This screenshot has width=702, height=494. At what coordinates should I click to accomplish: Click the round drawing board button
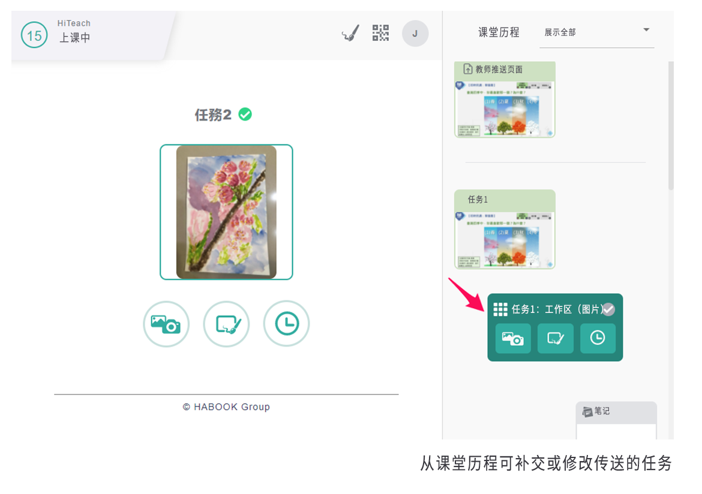click(x=226, y=324)
